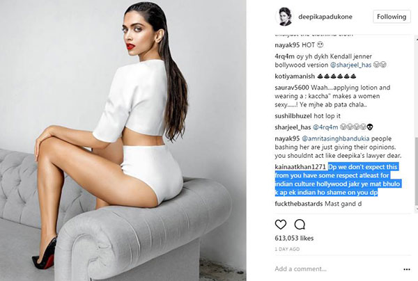Viewport: 418px width, 281px height.
Task: Visit commenter saurav5600's profile
Action: click(292, 88)
